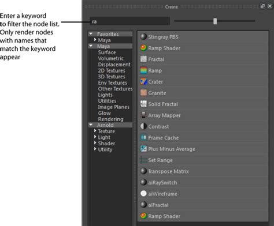This screenshot has height=226, width=274.
Task: Click the Plus Minus Average icon
Action: click(143, 149)
